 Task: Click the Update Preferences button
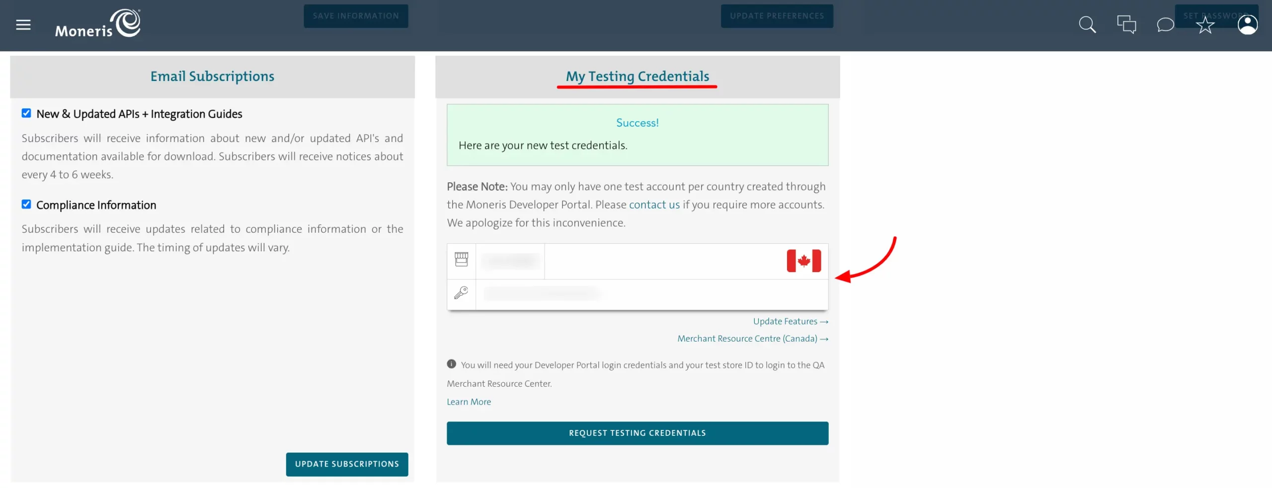pyautogui.click(x=777, y=16)
